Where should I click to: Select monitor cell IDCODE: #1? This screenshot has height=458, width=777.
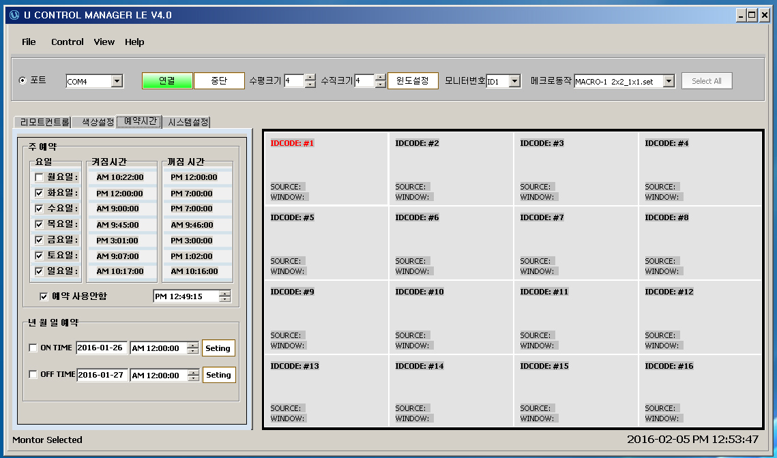coord(327,168)
